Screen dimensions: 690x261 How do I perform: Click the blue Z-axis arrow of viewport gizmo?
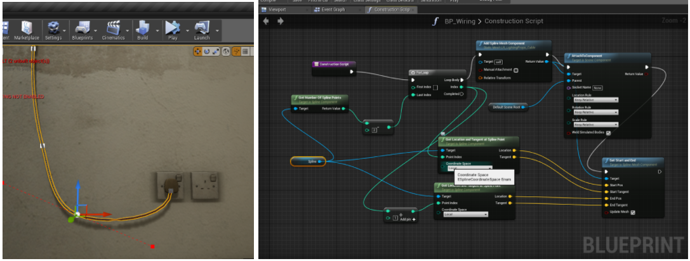[x=77, y=196]
